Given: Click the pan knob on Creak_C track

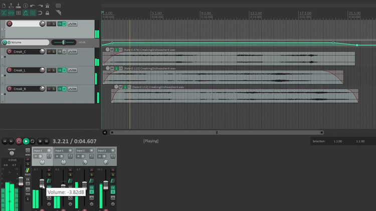Looking at the screenshot, I should coord(42,52).
